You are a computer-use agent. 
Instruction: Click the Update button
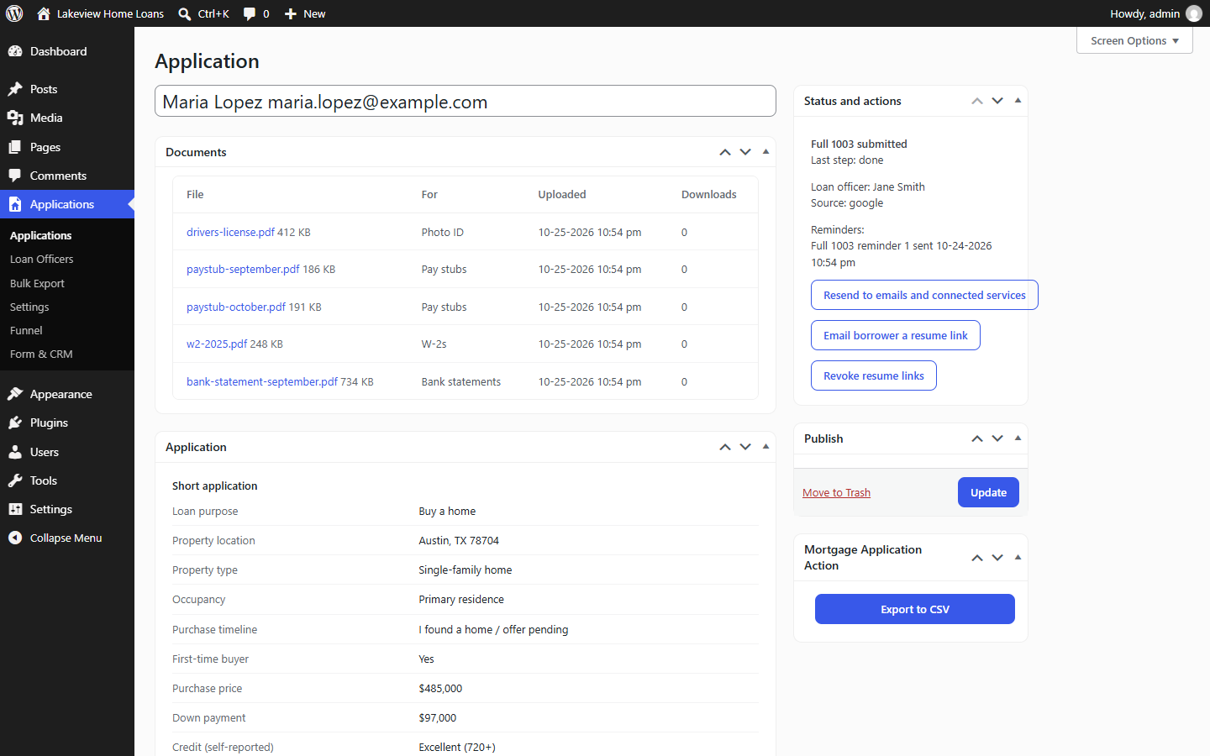pos(988,492)
